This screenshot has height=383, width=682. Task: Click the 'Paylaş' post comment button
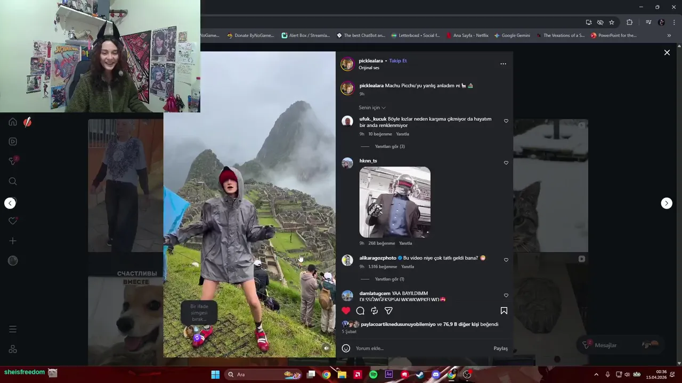point(500,348)
